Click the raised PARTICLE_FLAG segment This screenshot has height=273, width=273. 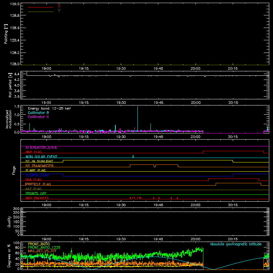click(x=238, y=183)
